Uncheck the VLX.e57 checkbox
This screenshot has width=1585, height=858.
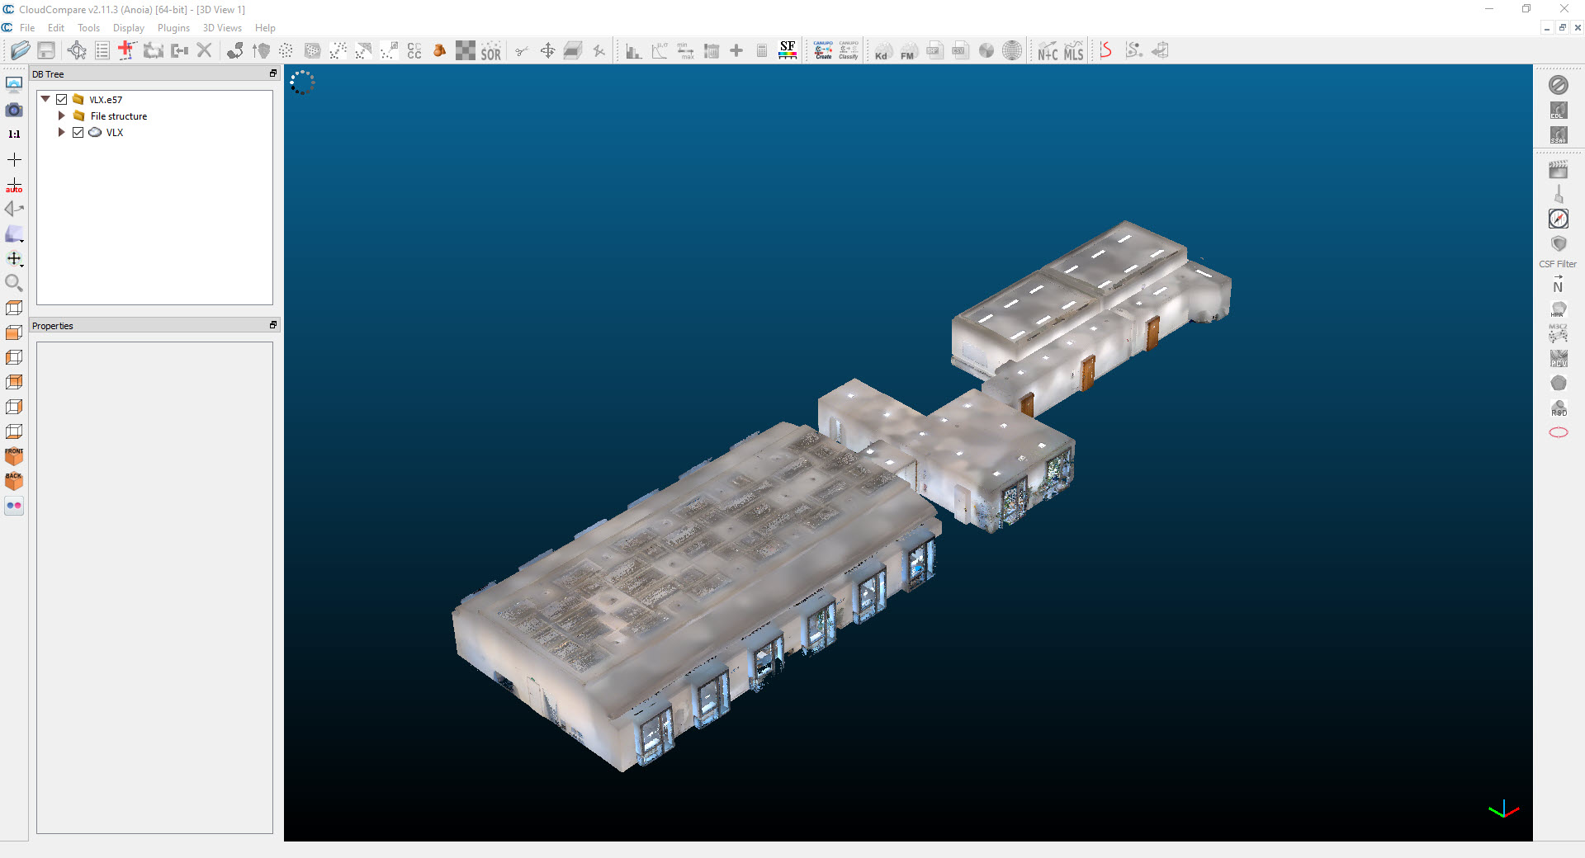point(62,100)
